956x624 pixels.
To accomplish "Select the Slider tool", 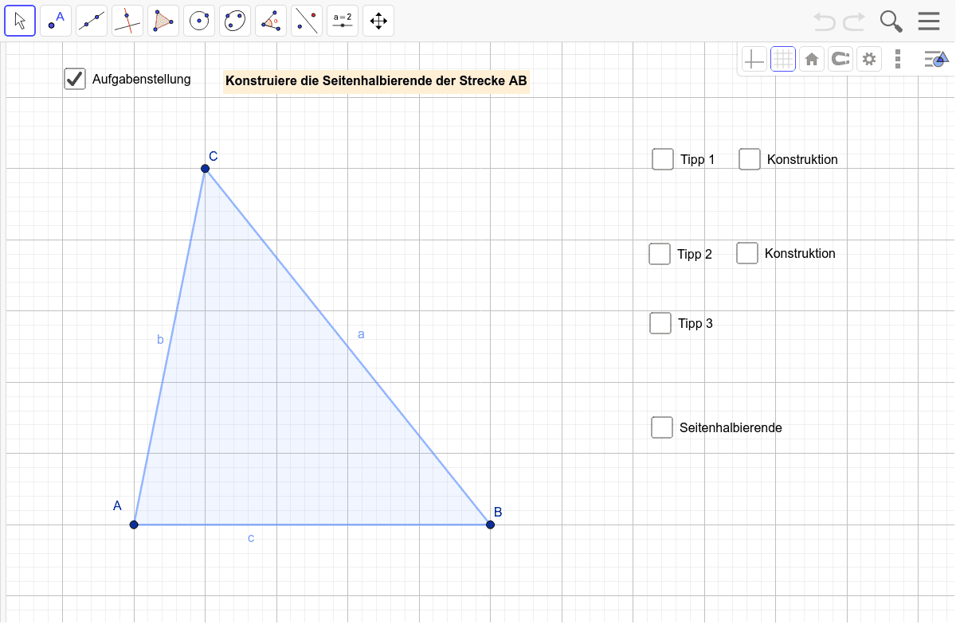I will (342, 21).
